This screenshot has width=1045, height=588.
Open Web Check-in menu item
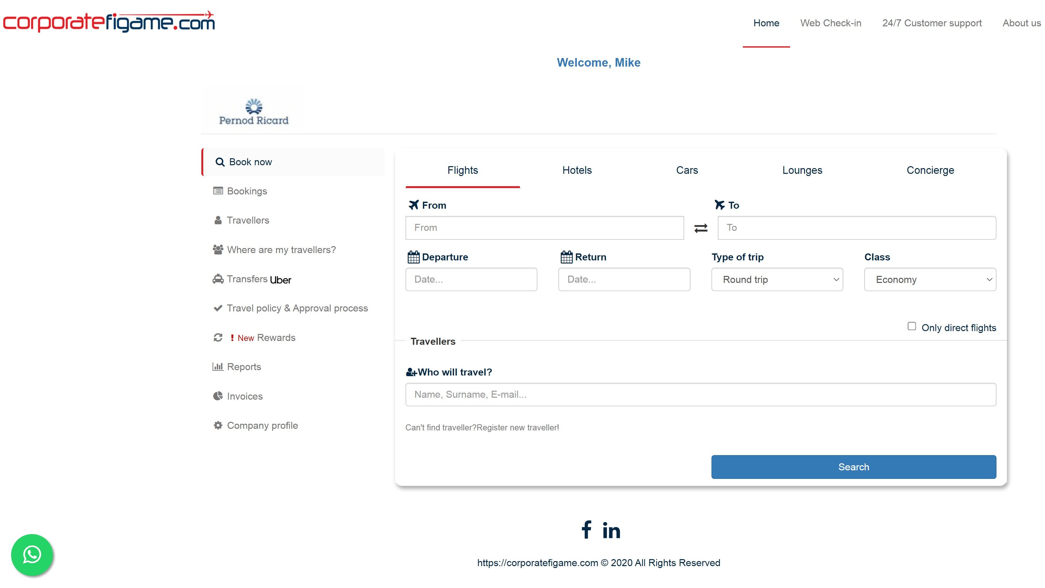[830, 23]
